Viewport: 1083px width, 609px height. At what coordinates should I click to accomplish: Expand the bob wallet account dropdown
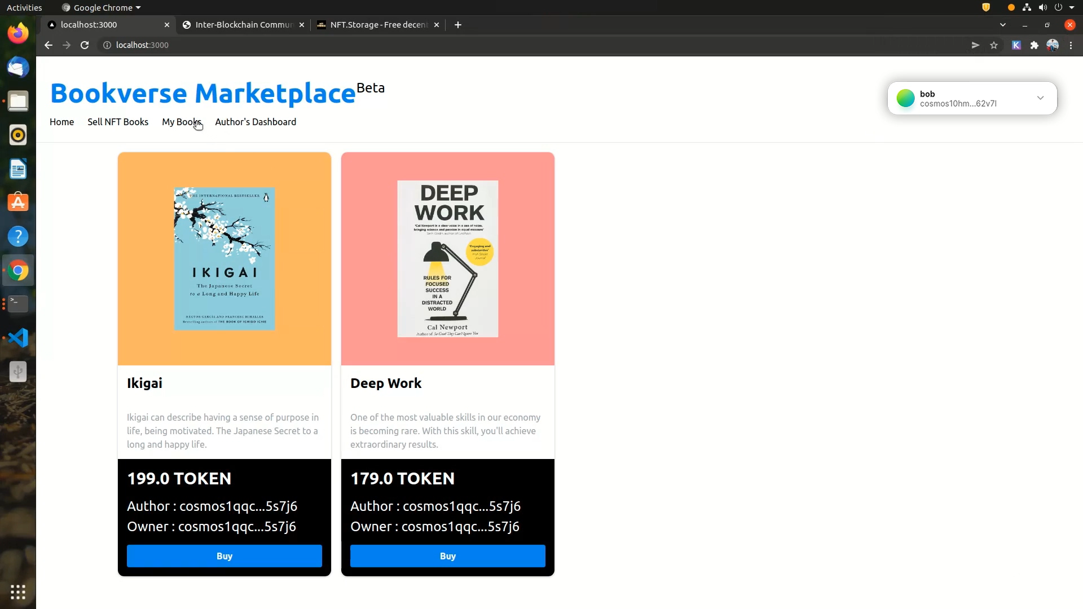tap(1040, 98)
